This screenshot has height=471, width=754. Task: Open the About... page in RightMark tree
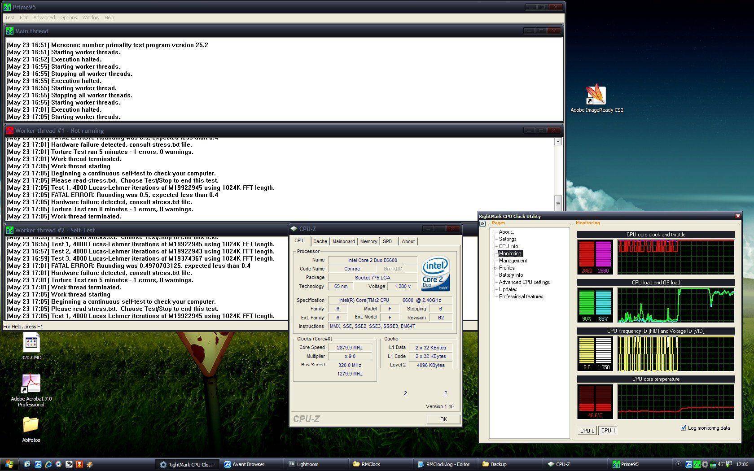click(x=507, y=232)
